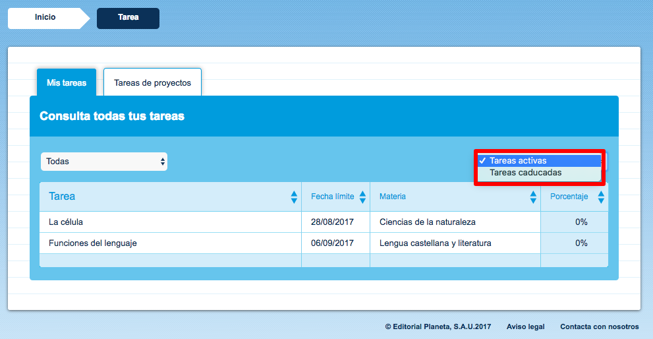This screenshot has width=653, height=339.
Task: Open Funciones del lenguaje task
Action: pyautogui.click(x=93, y=243)
